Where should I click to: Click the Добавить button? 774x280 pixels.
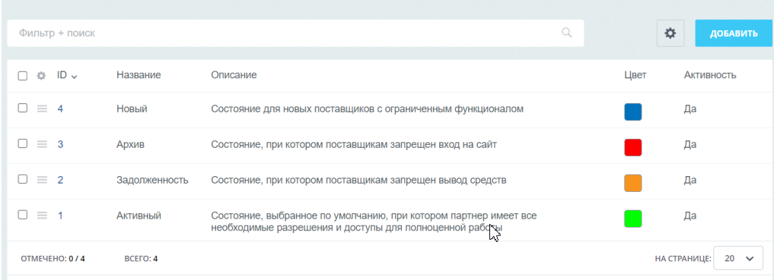click(734, 33)
